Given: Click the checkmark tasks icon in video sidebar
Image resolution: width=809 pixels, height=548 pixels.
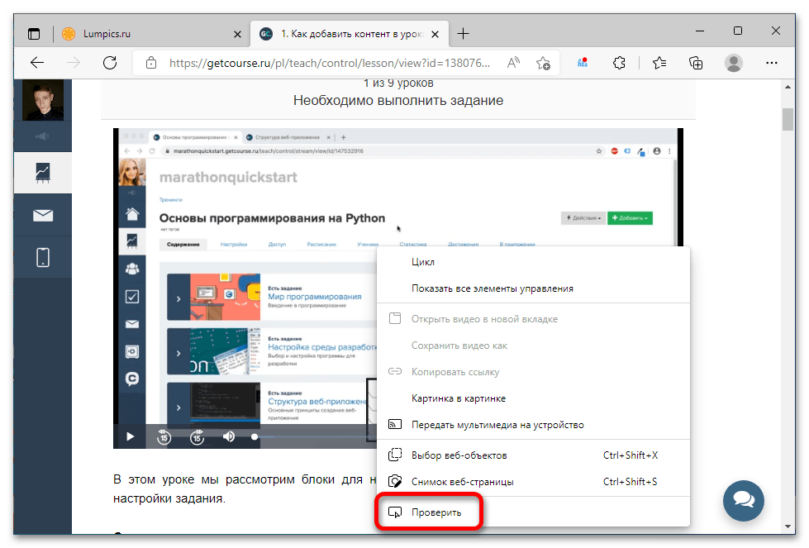Looking at the screenshot, I should [132, 297].
